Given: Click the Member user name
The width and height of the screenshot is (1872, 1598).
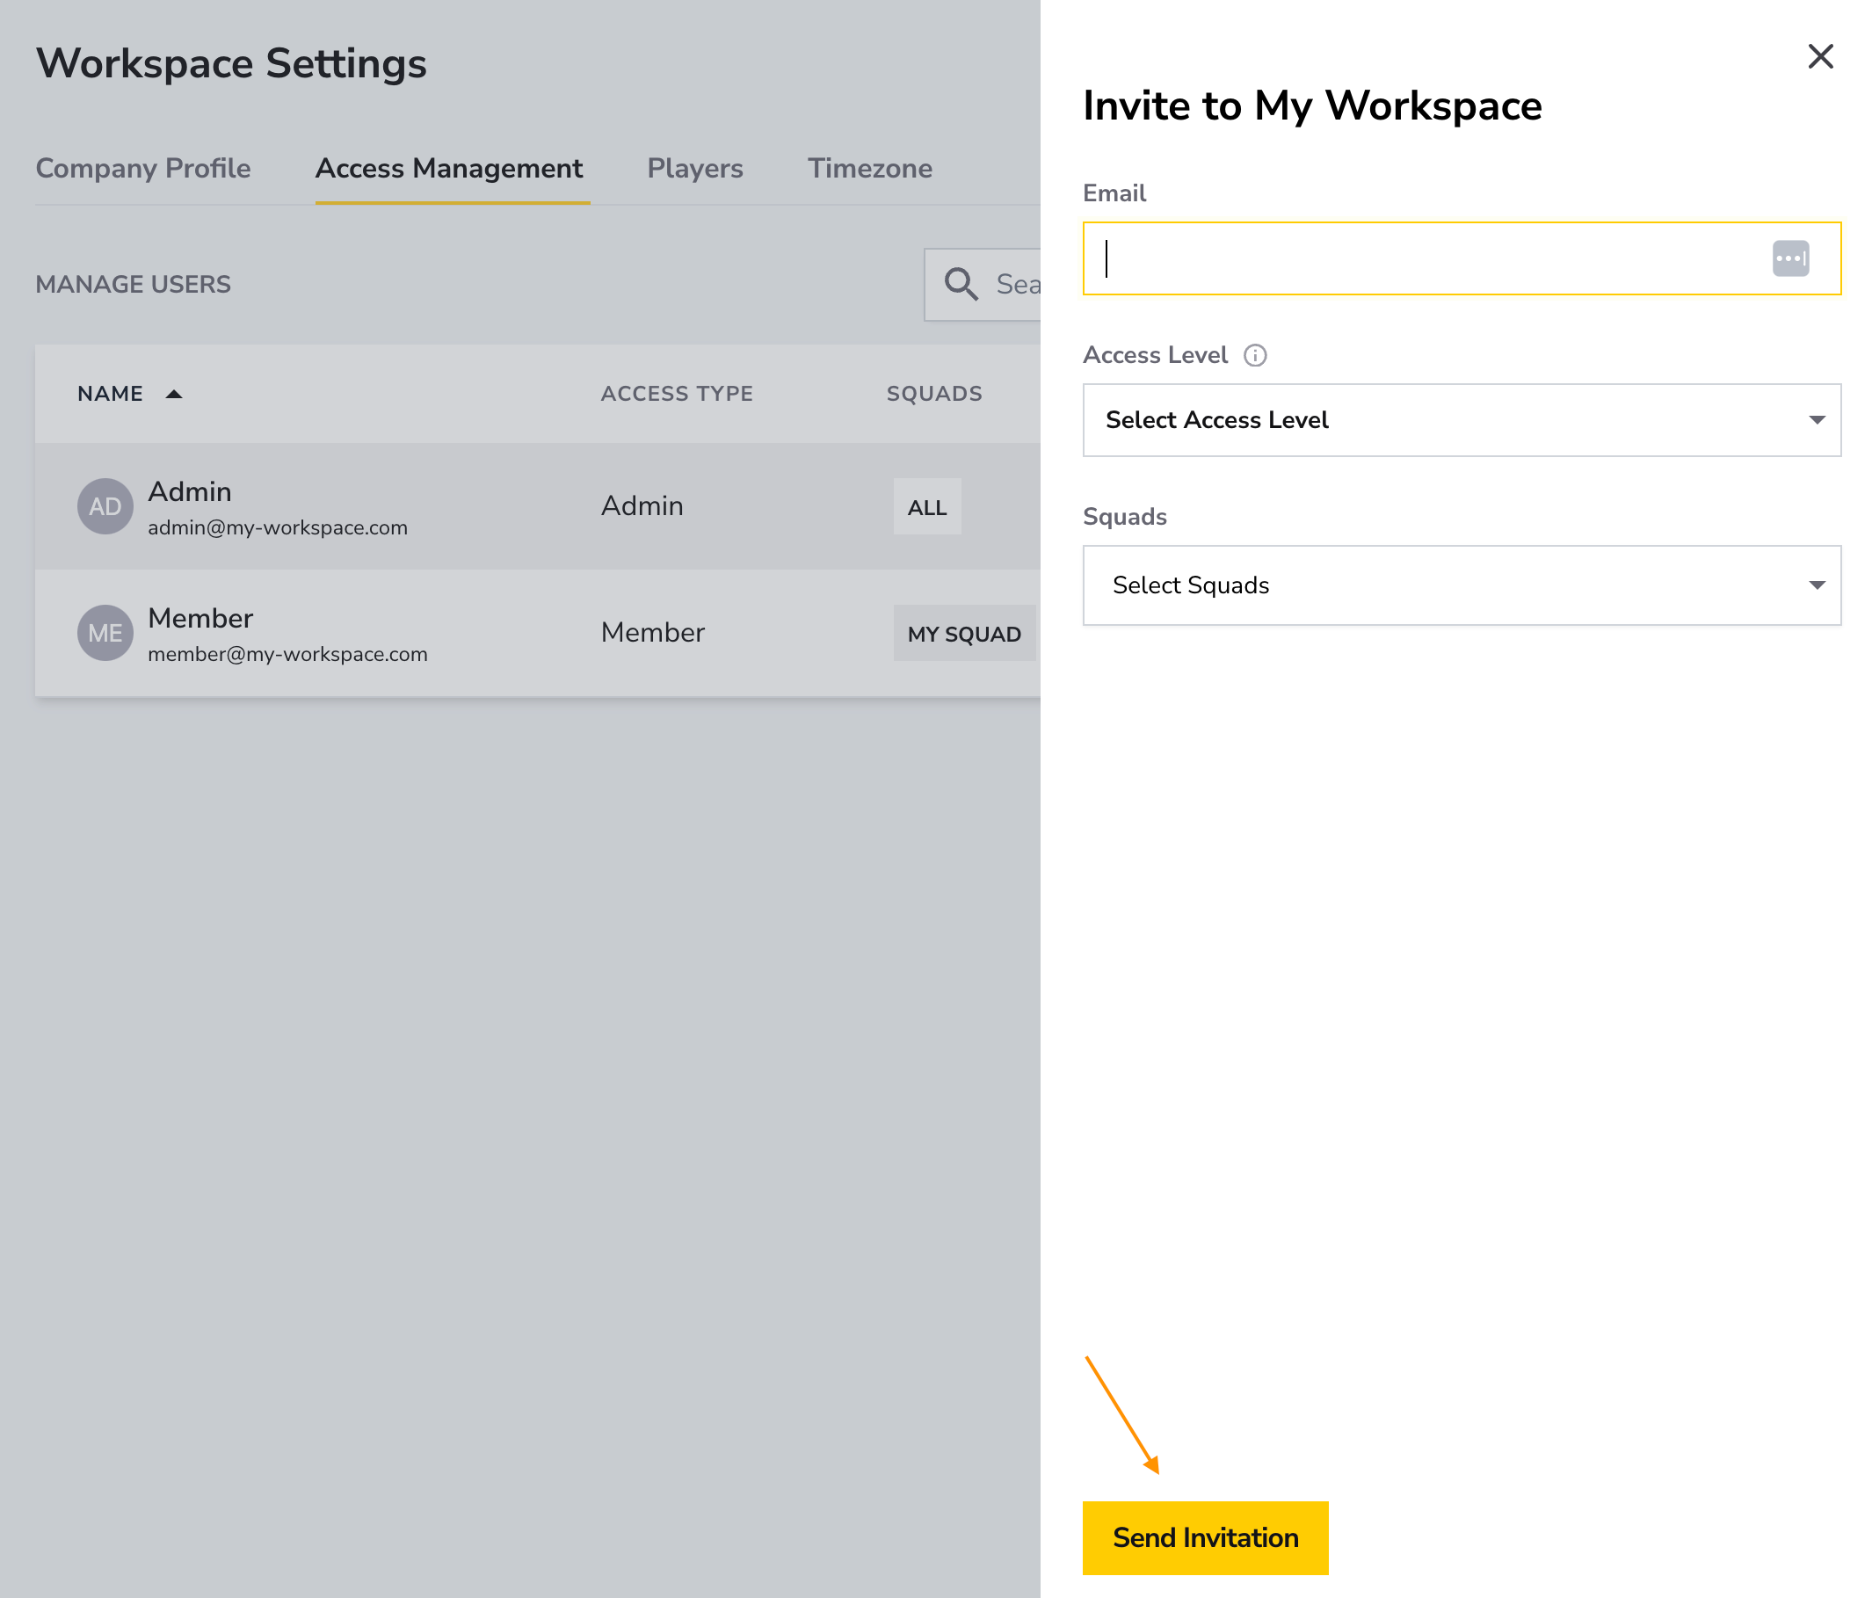Looking at the screenshot, I should [x=200, y=618].
